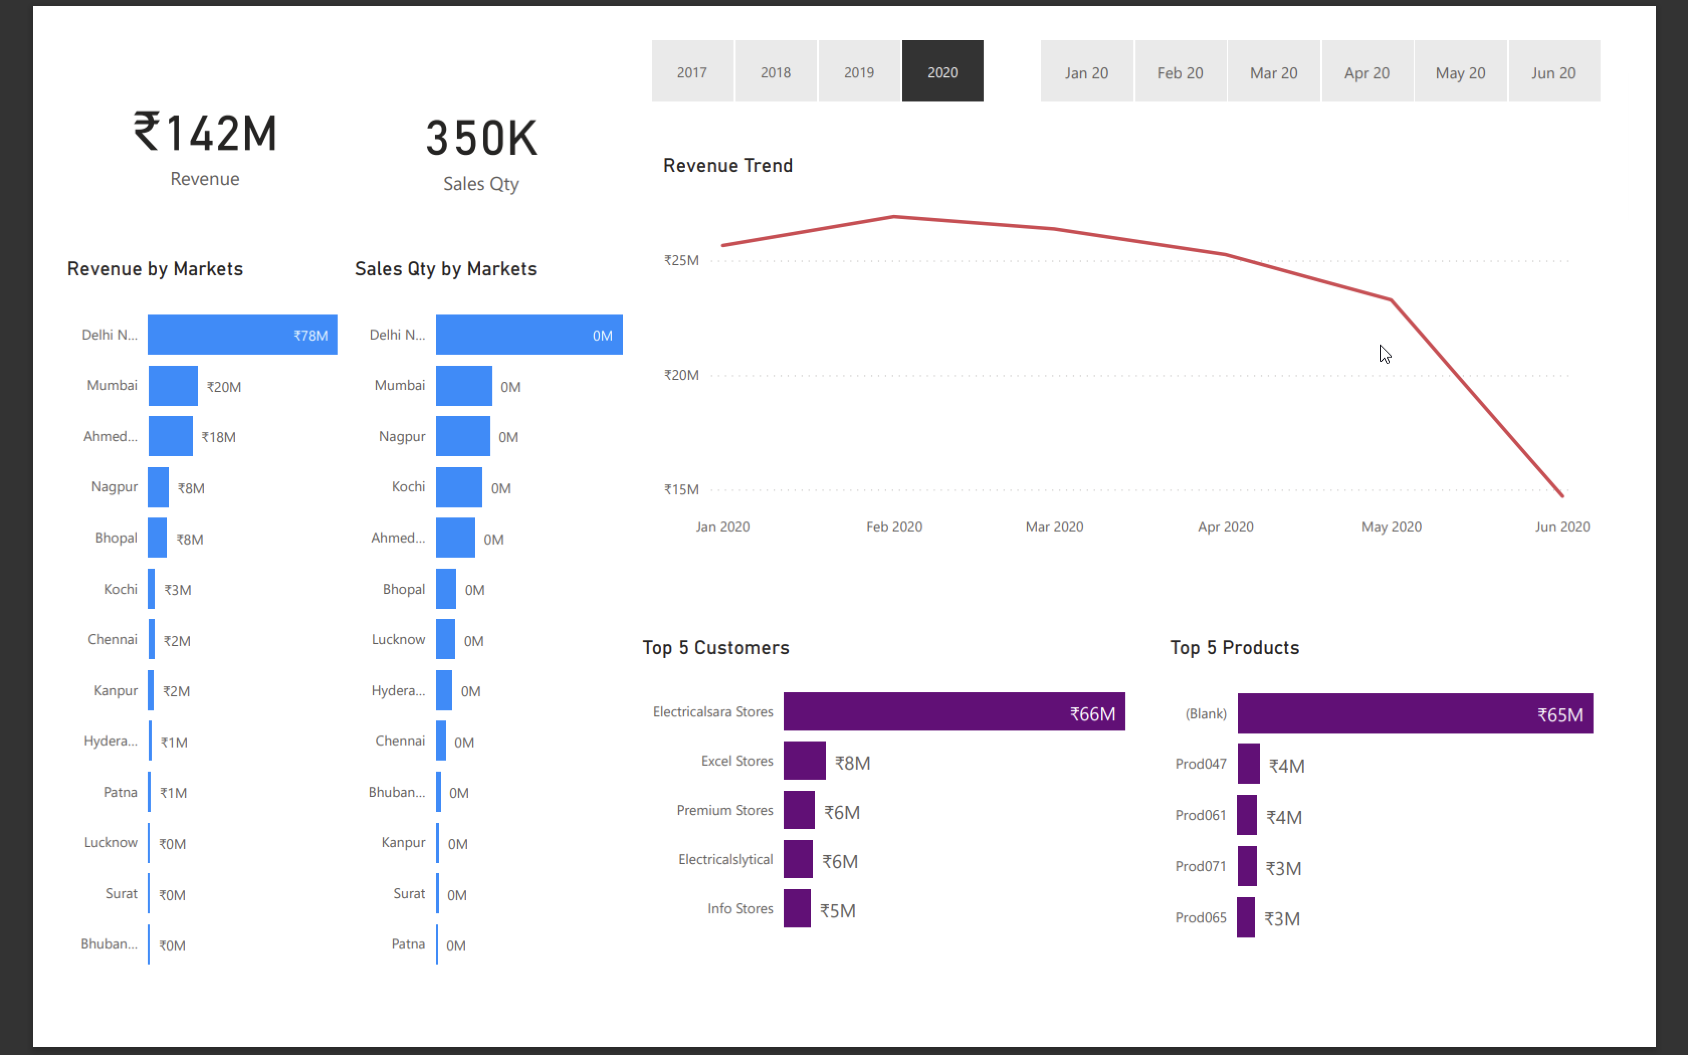Select the May 20 month filter
The image size is (1688, 1055).
(x=1460, y=70)
